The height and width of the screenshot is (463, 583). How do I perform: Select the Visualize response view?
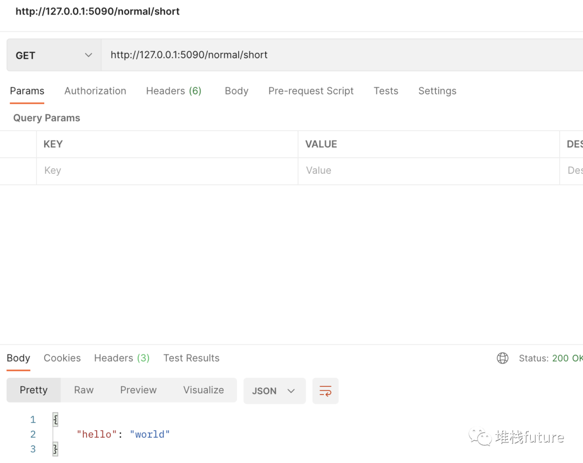[x=204, y=390]
